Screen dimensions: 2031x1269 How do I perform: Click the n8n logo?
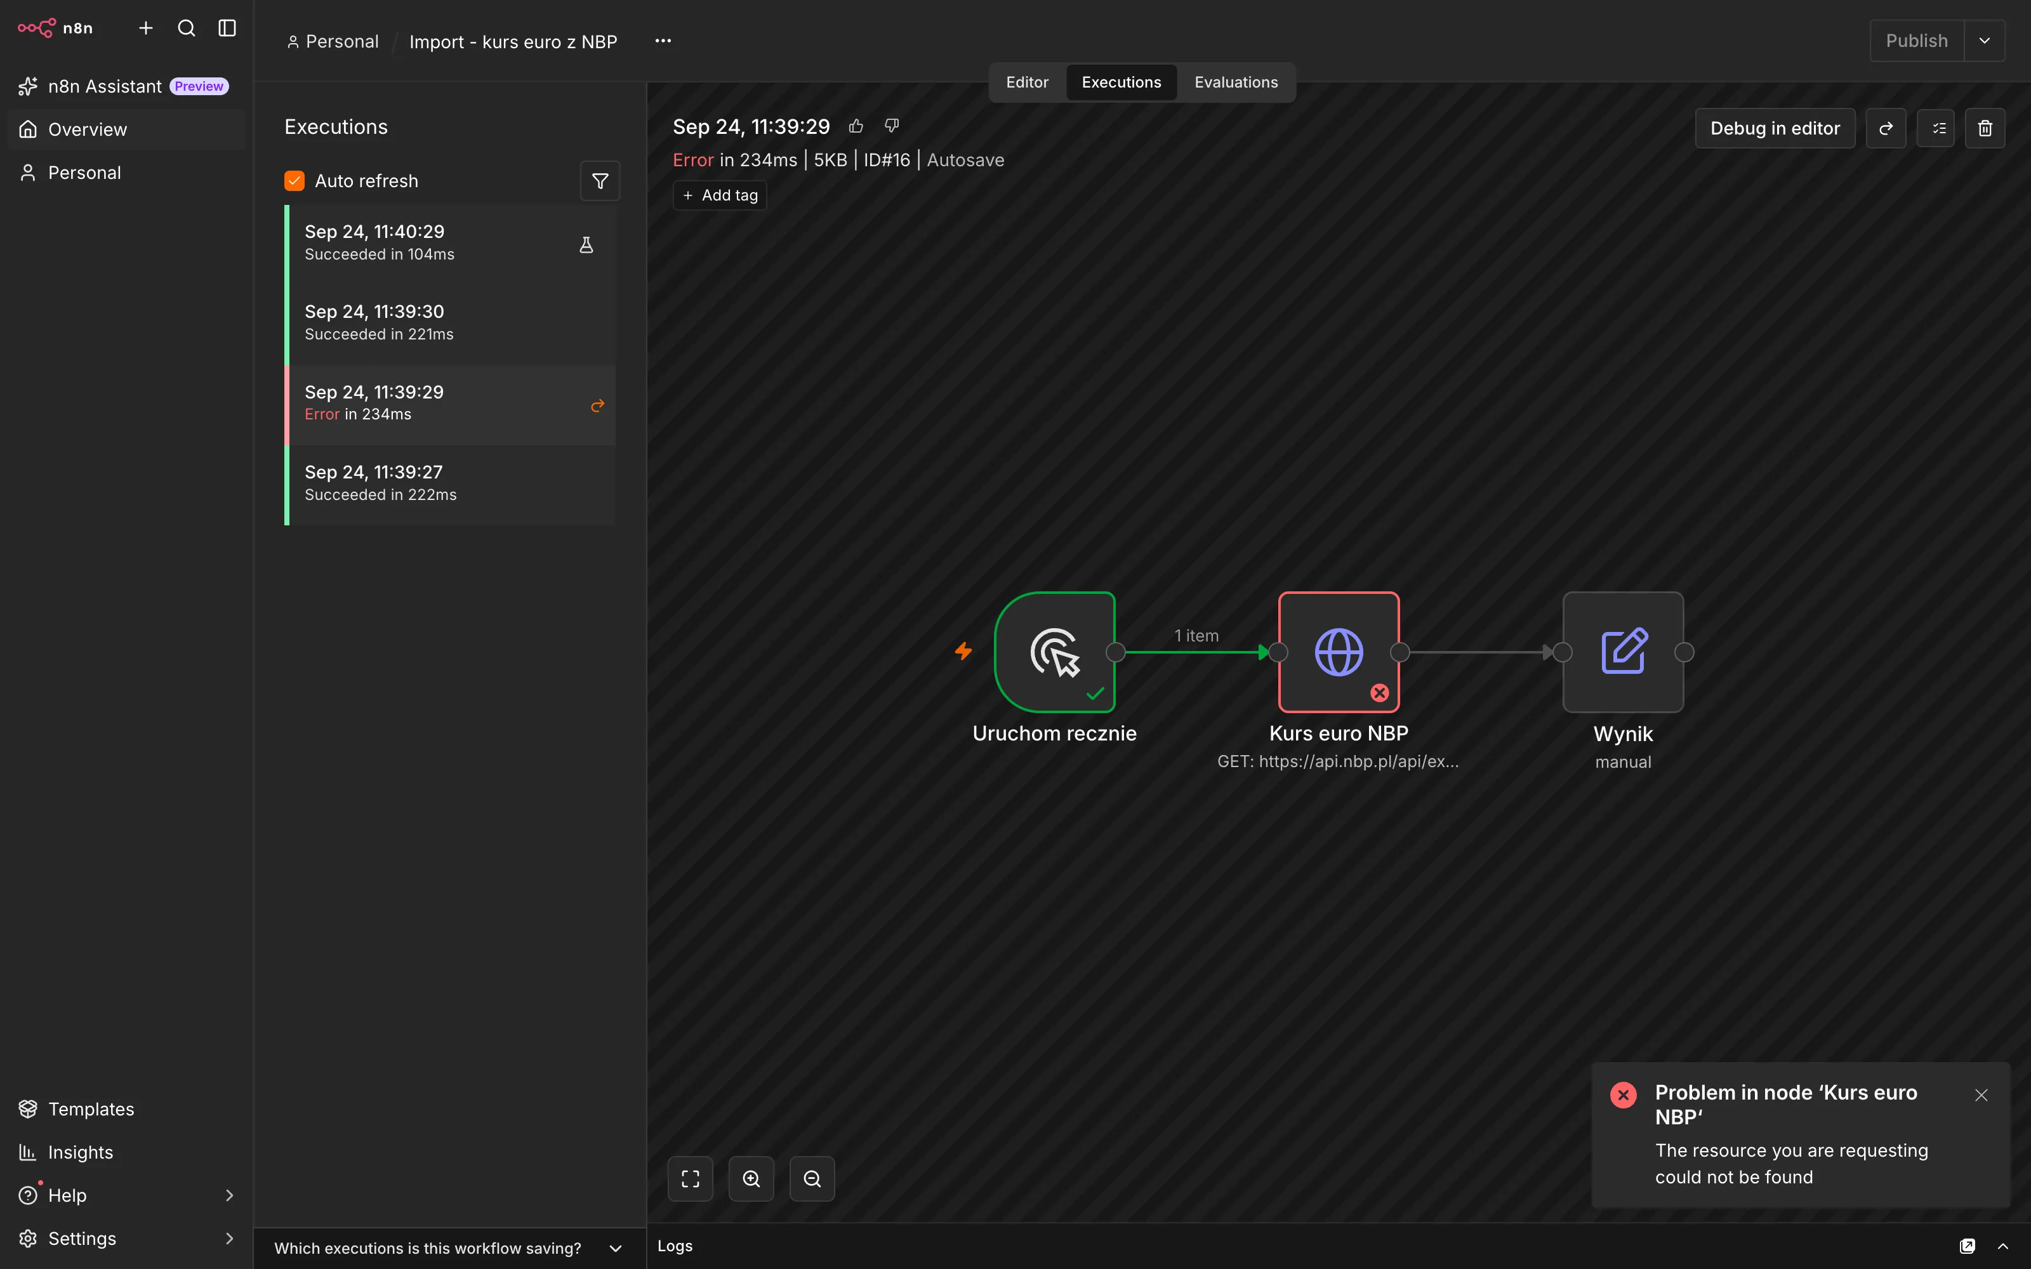55,28
